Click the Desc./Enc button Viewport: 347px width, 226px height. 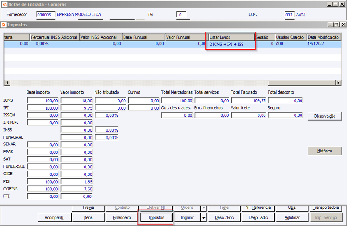(224, 218)
